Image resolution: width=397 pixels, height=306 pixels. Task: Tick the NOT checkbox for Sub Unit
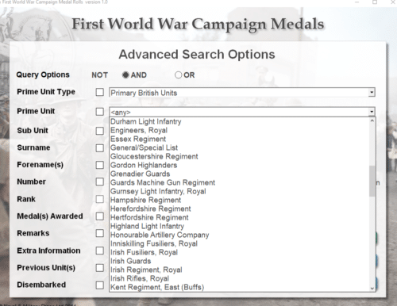click(x=100, y=131)
